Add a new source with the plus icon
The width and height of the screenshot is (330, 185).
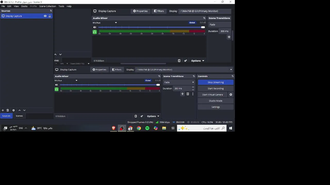3,110
